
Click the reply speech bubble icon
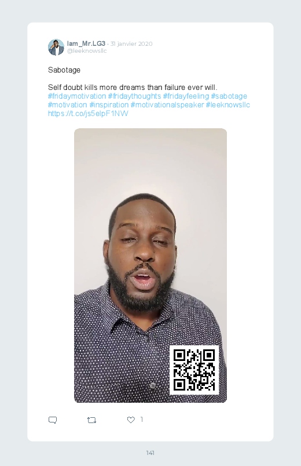click(53, 420)
